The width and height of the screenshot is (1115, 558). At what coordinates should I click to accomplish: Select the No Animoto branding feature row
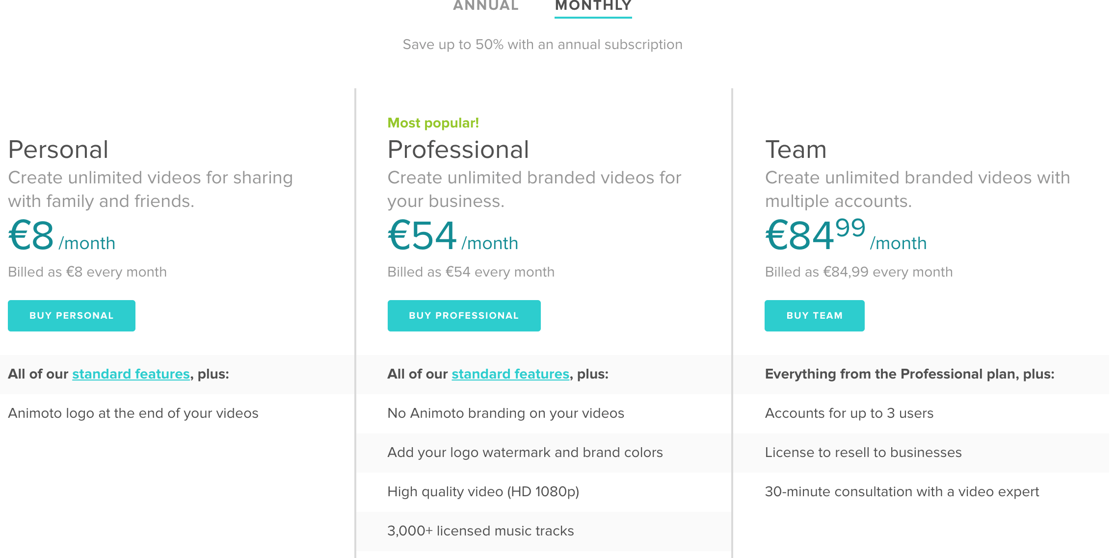[505, 413]
